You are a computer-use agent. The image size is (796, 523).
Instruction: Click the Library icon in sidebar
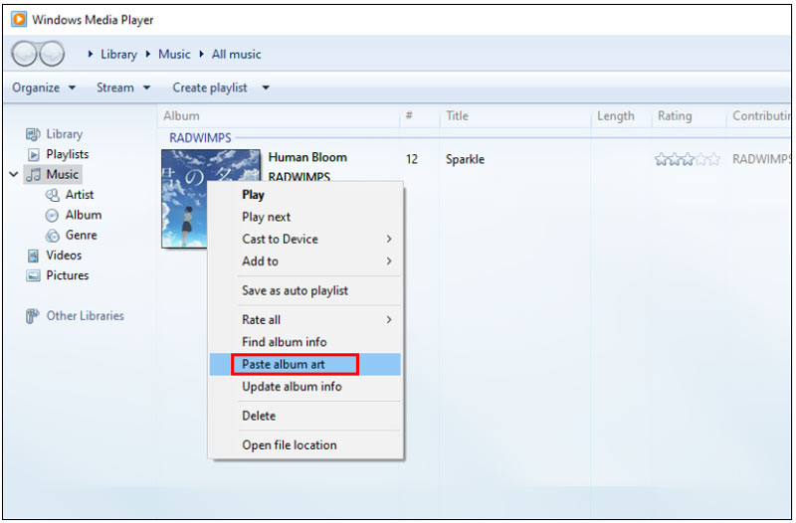[33, 134]
